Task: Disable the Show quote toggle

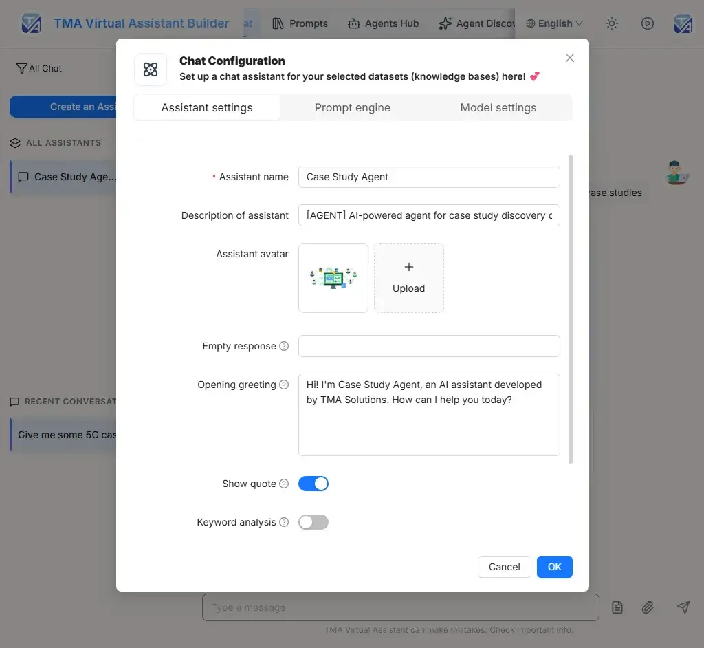Action: point(313,484)
